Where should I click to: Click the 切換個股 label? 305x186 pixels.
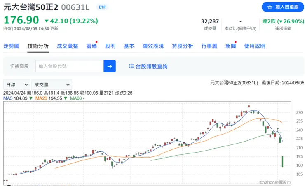coord(19,66)
